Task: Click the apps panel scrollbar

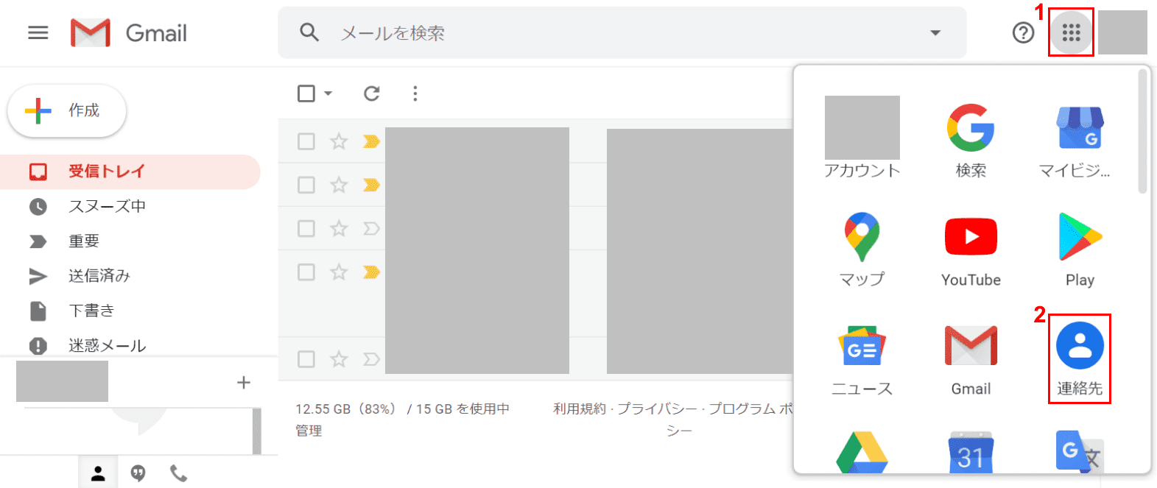Action: pos(1142,131)
